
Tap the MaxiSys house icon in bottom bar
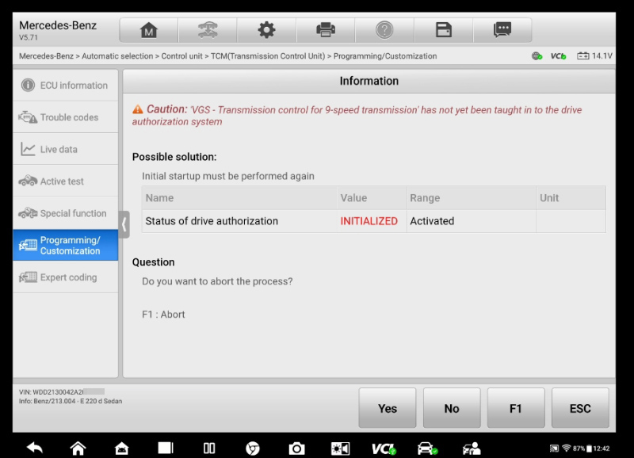click(x=122, y=448)
